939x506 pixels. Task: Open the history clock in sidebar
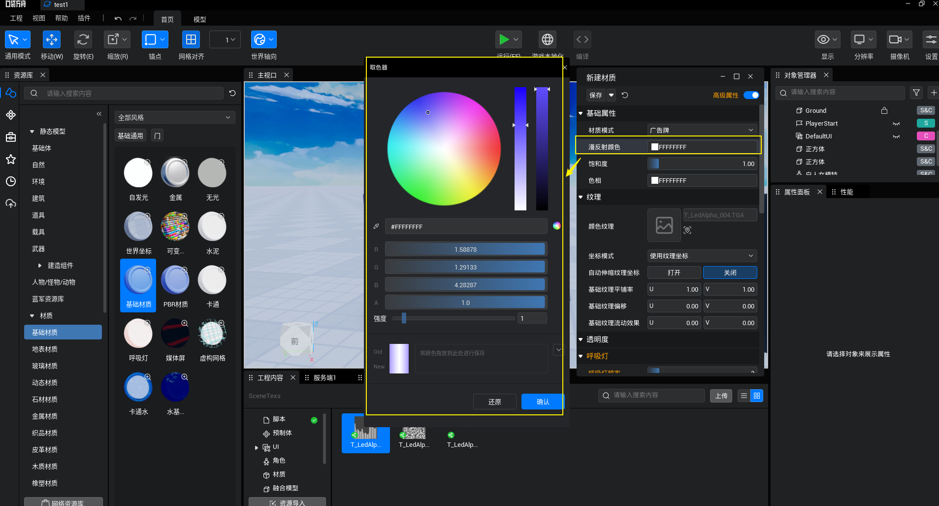point(11,181)
